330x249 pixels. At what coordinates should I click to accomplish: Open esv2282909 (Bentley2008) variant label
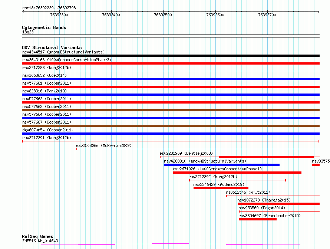point(186,153)
